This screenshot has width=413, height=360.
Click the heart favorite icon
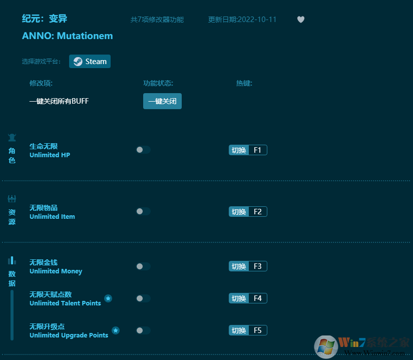click(x=300, y=20)
